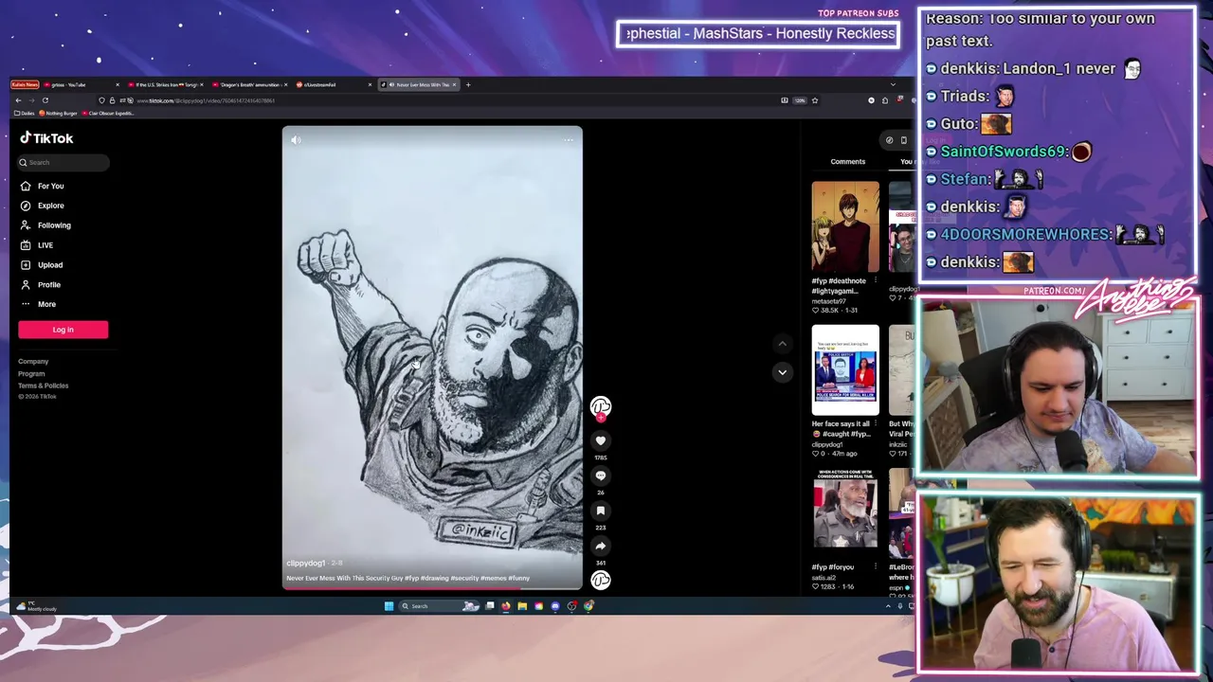Open the For You feed

coord(42,186)
